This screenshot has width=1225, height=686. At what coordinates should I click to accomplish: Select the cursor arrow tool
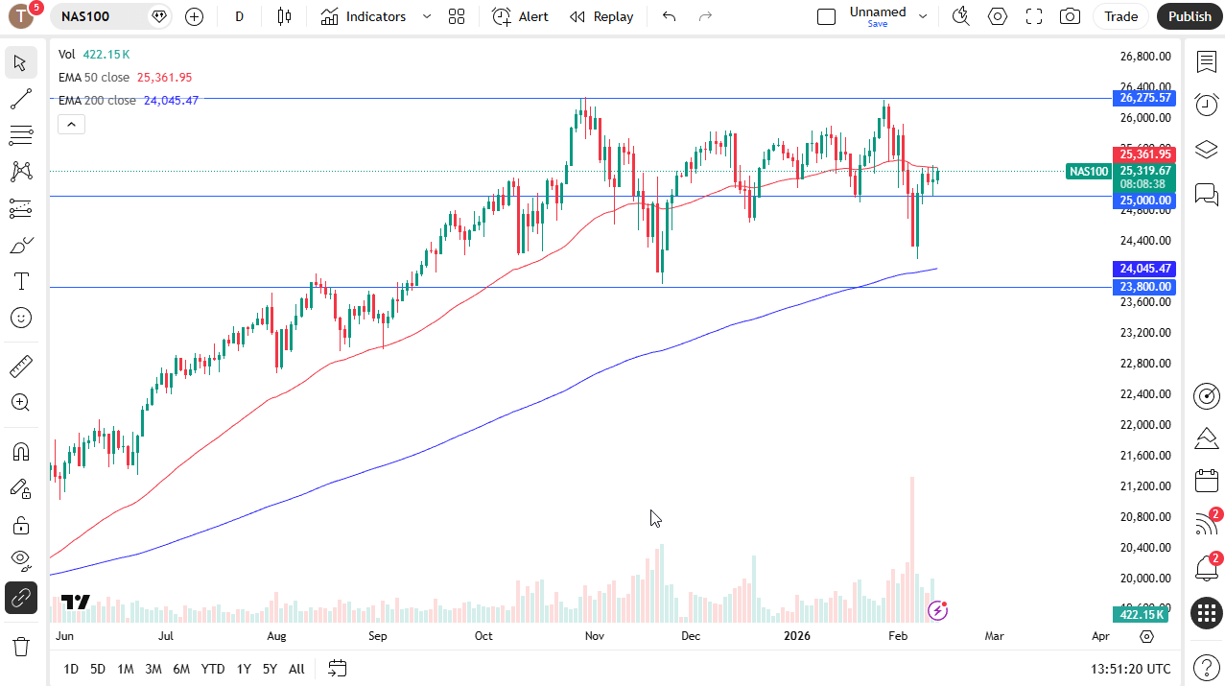pyautogui.click(x=20, y=63)
